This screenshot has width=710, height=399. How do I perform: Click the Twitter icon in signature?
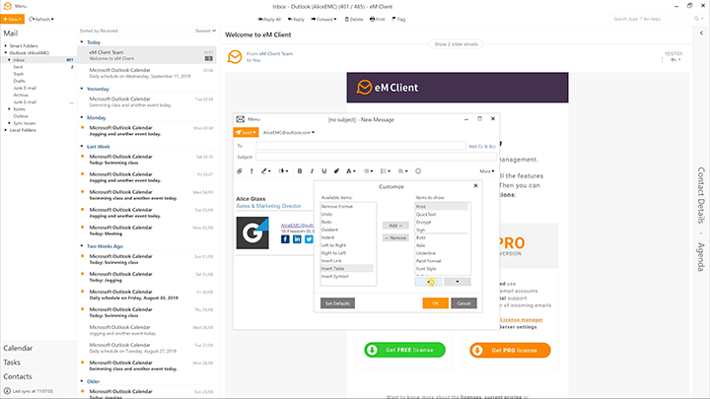coord(309,239)
